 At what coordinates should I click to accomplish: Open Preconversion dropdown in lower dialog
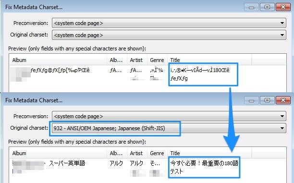(x=169, y=116)
